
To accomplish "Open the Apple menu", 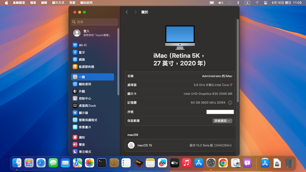I will (7, 3).
